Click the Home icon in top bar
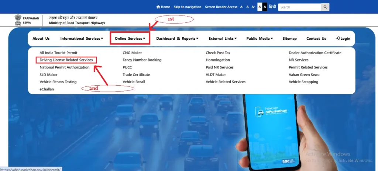 pos(158,7)
